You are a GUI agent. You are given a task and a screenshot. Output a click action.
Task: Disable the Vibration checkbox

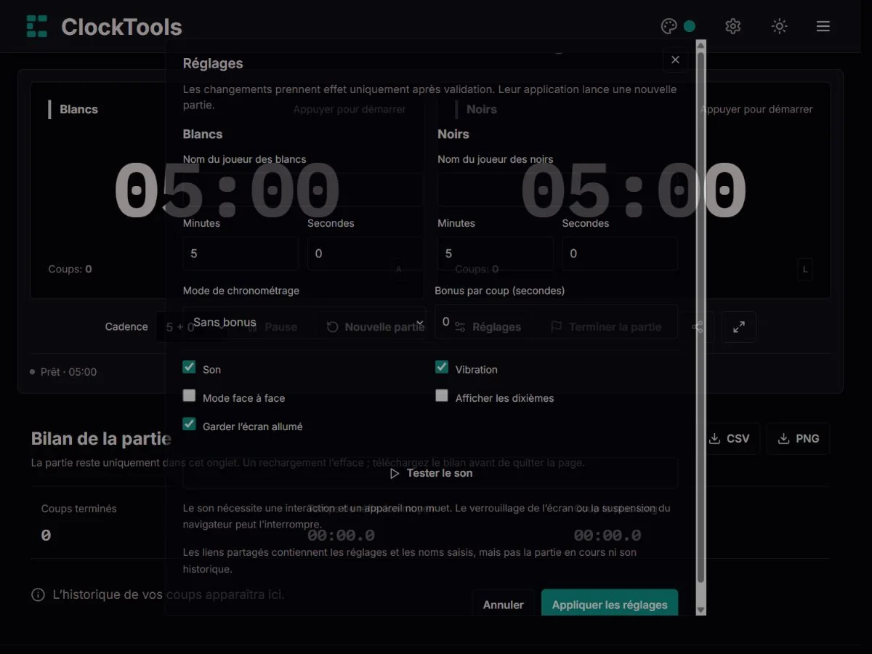pos(442,367)
